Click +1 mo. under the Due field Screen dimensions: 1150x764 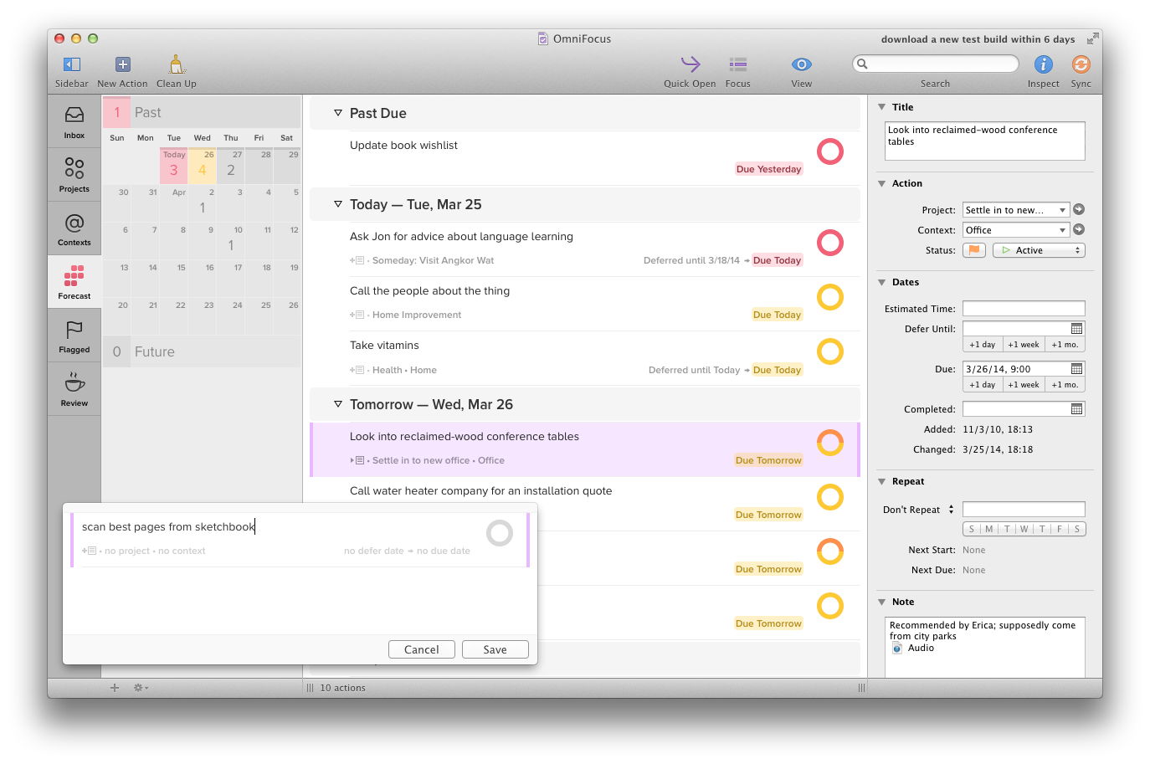[x=1065, y=385]
